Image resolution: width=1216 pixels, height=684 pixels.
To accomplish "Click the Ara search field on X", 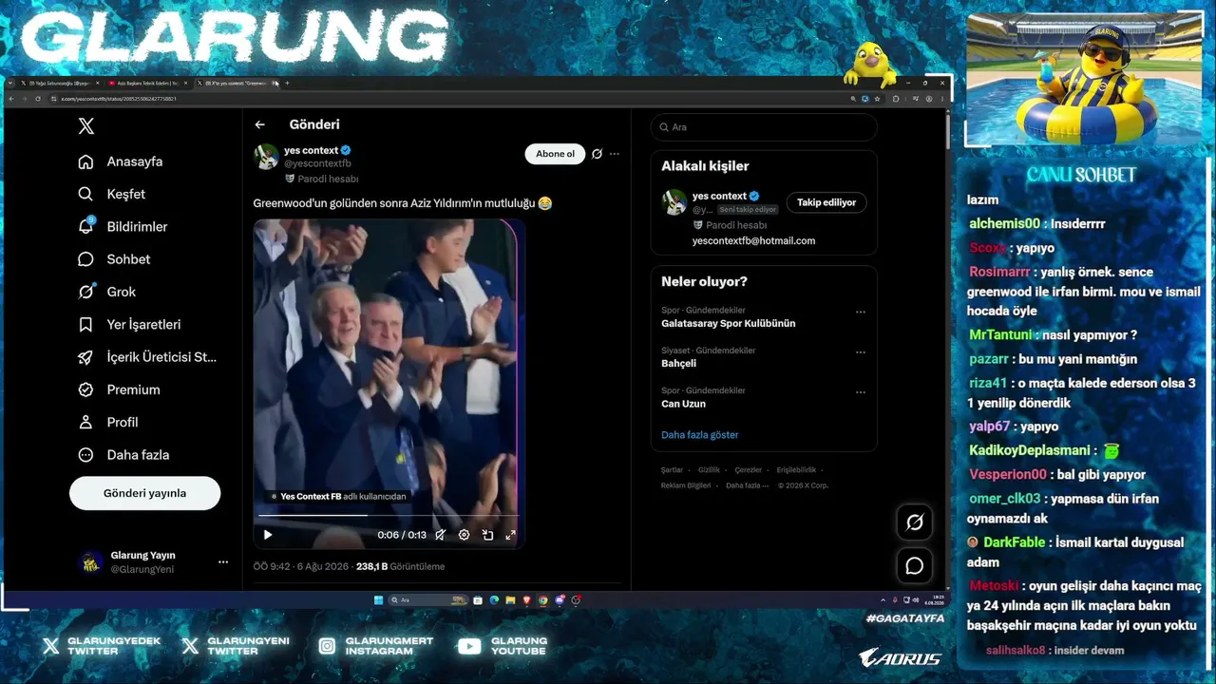I will pyautogui.click(x=764, y=127).
